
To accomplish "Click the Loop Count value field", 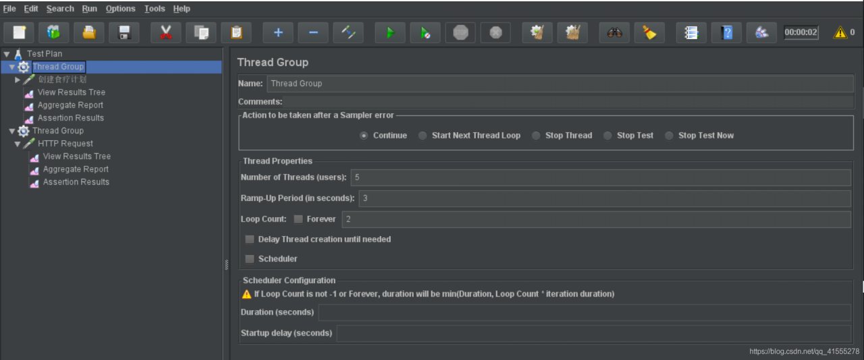I will pyautogui.click(x=597, y=219).
